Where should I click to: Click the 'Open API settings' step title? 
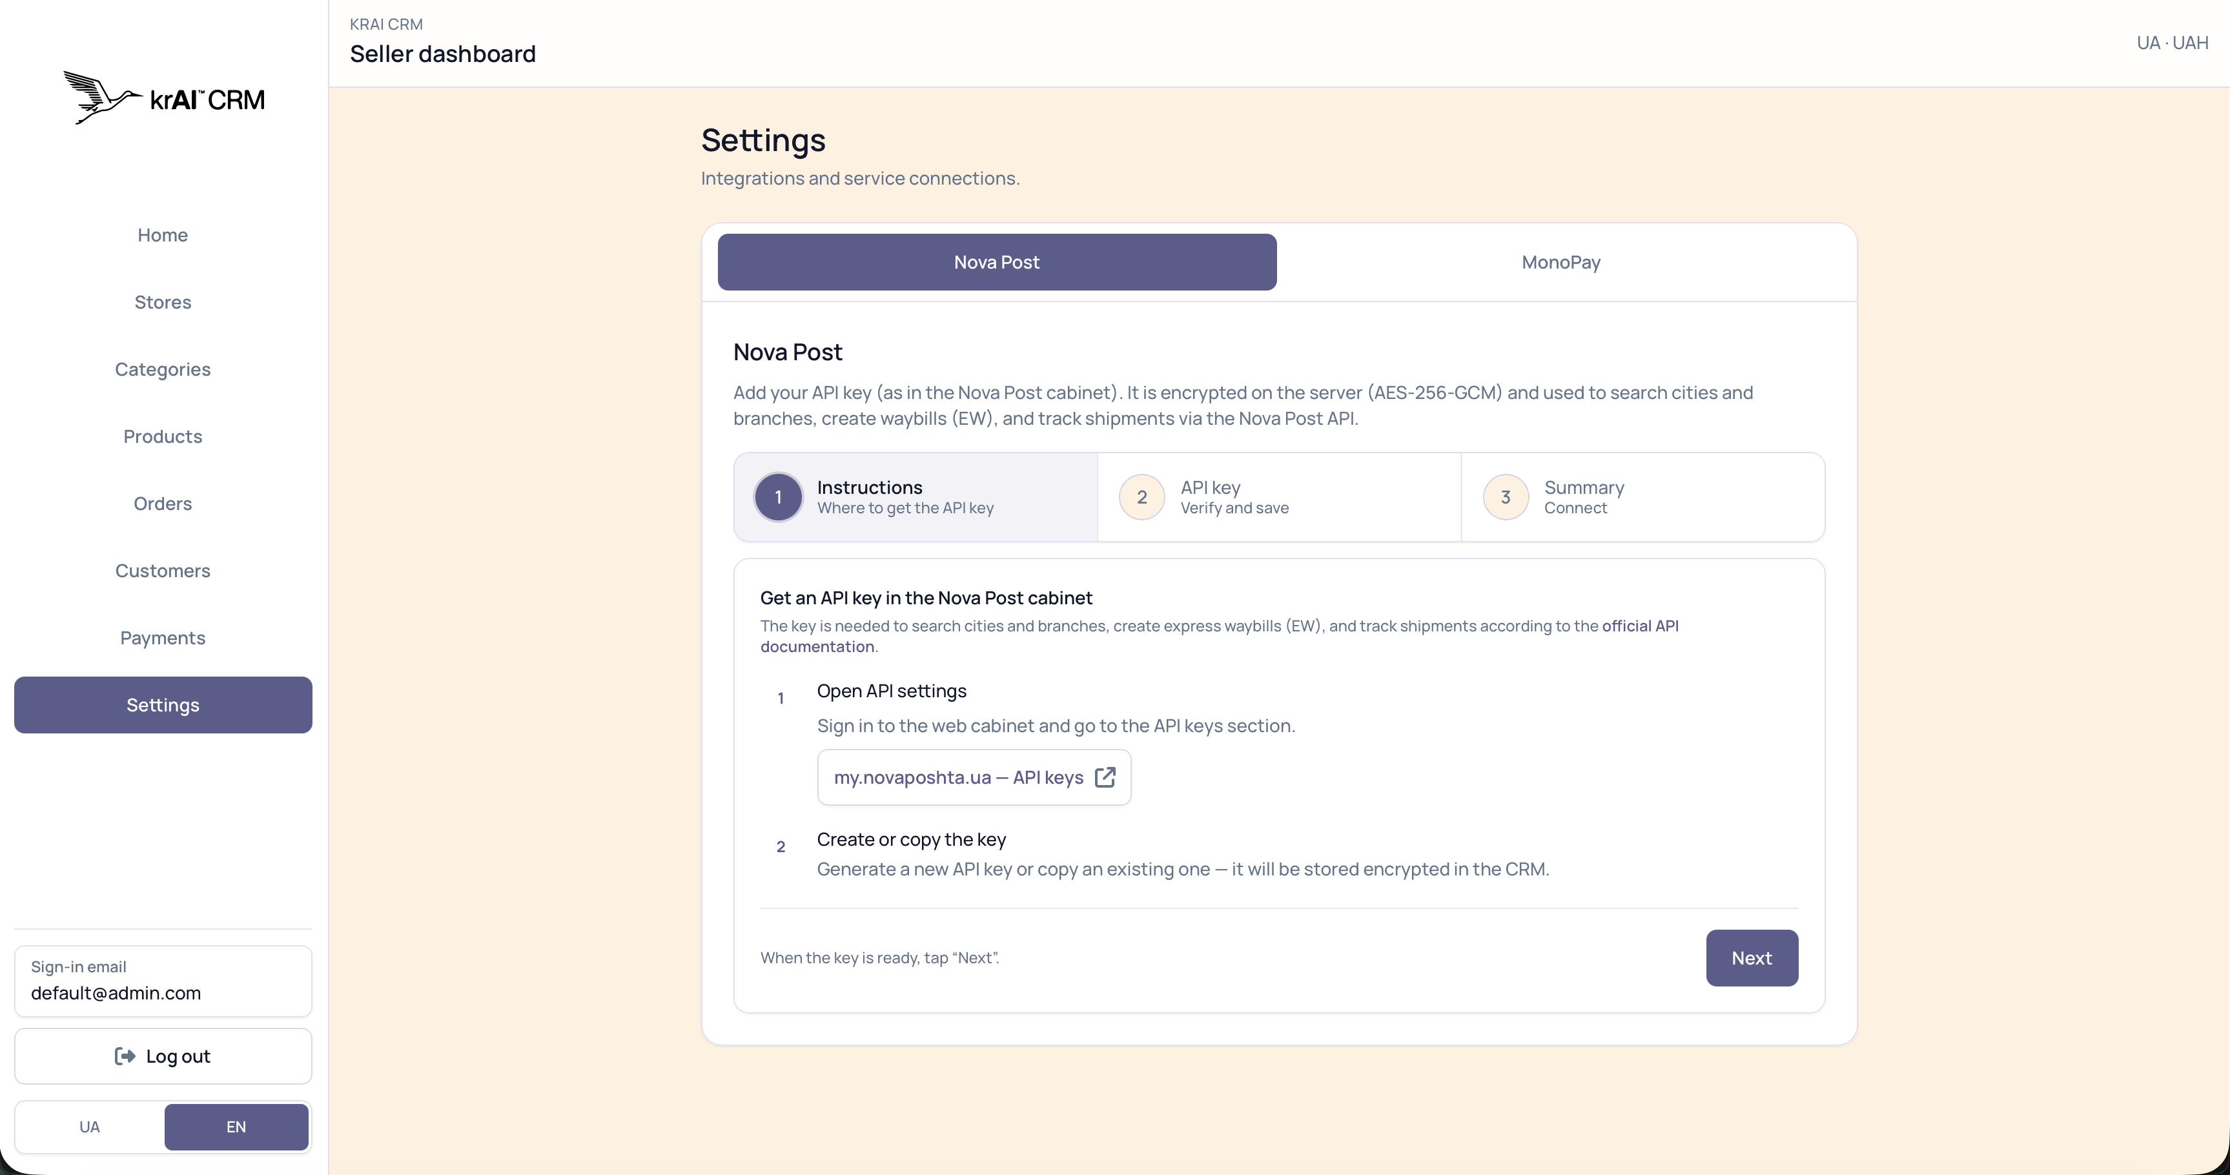(x=891, y=691)
